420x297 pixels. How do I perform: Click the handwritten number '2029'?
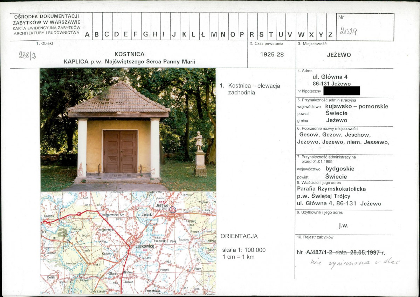tap(348, 32)
